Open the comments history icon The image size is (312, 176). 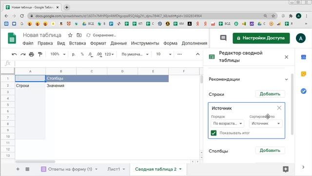(x=223, y=38)
